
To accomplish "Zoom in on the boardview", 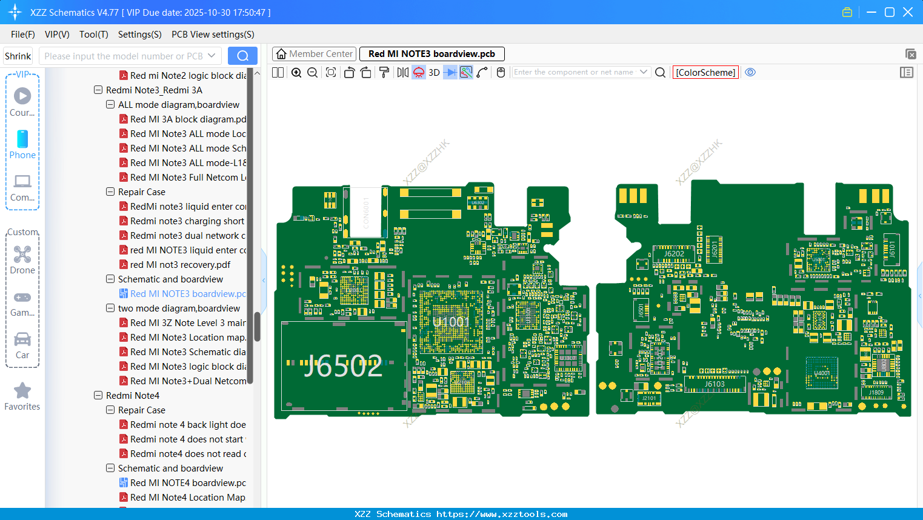I will point(296,72).
